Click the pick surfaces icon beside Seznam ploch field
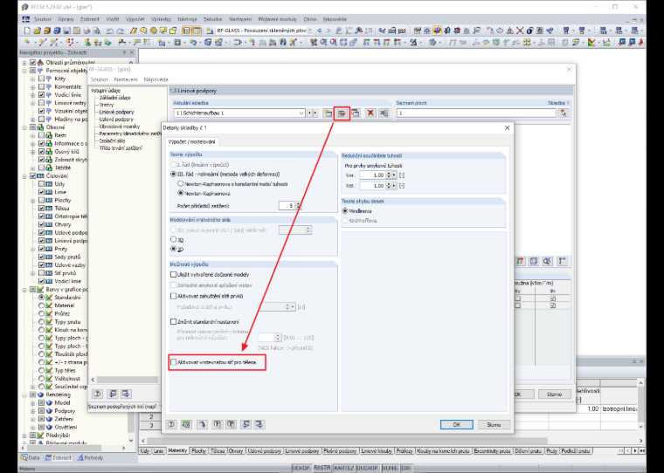Viewport: 664px width, 473px height. tap(563, 113)
